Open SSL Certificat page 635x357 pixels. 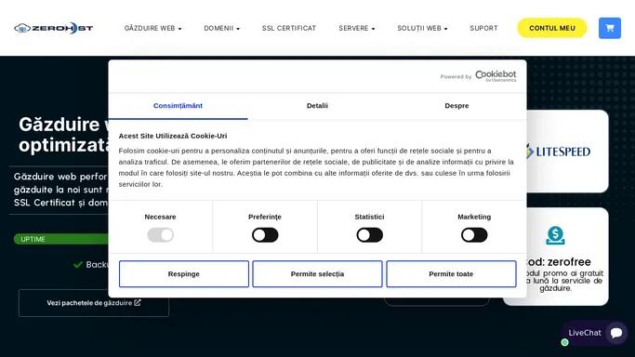289,28
